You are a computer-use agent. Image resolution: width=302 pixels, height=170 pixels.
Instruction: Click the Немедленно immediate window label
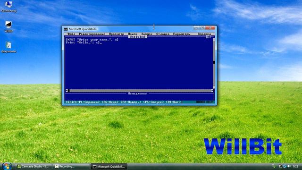tap(137, 93)
